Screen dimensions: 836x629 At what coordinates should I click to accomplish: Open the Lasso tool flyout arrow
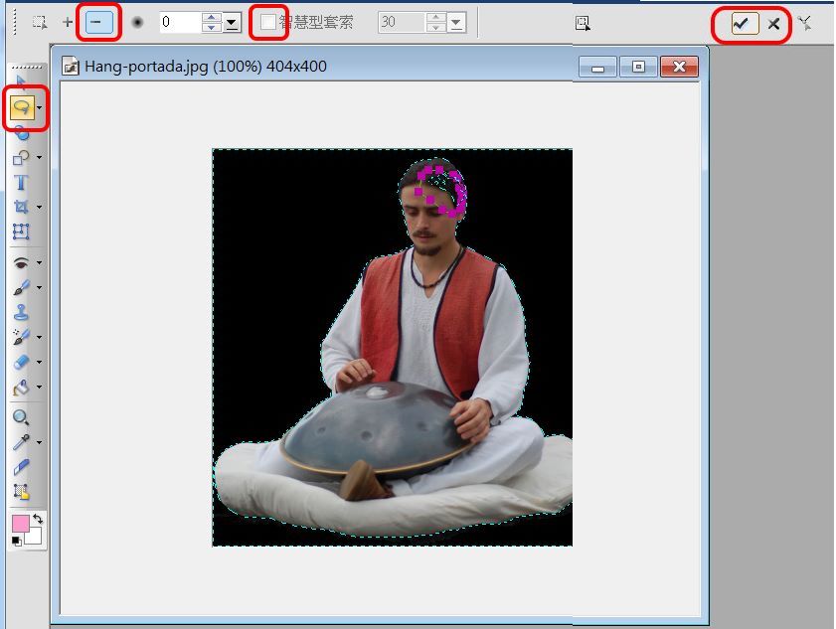coord(40,107)
